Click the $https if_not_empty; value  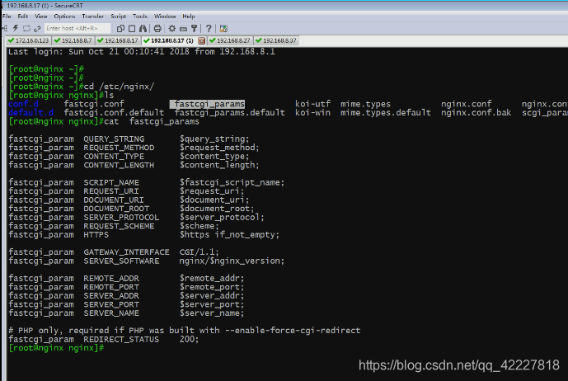[230, 234]
